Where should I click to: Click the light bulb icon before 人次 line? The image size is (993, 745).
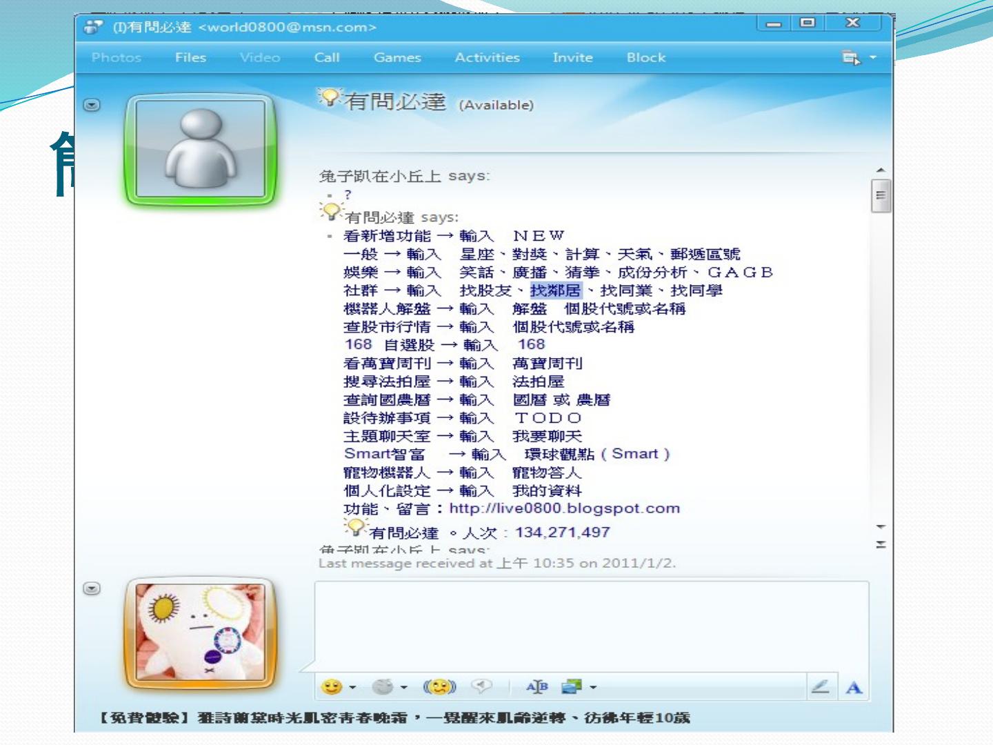click(354, 527)
